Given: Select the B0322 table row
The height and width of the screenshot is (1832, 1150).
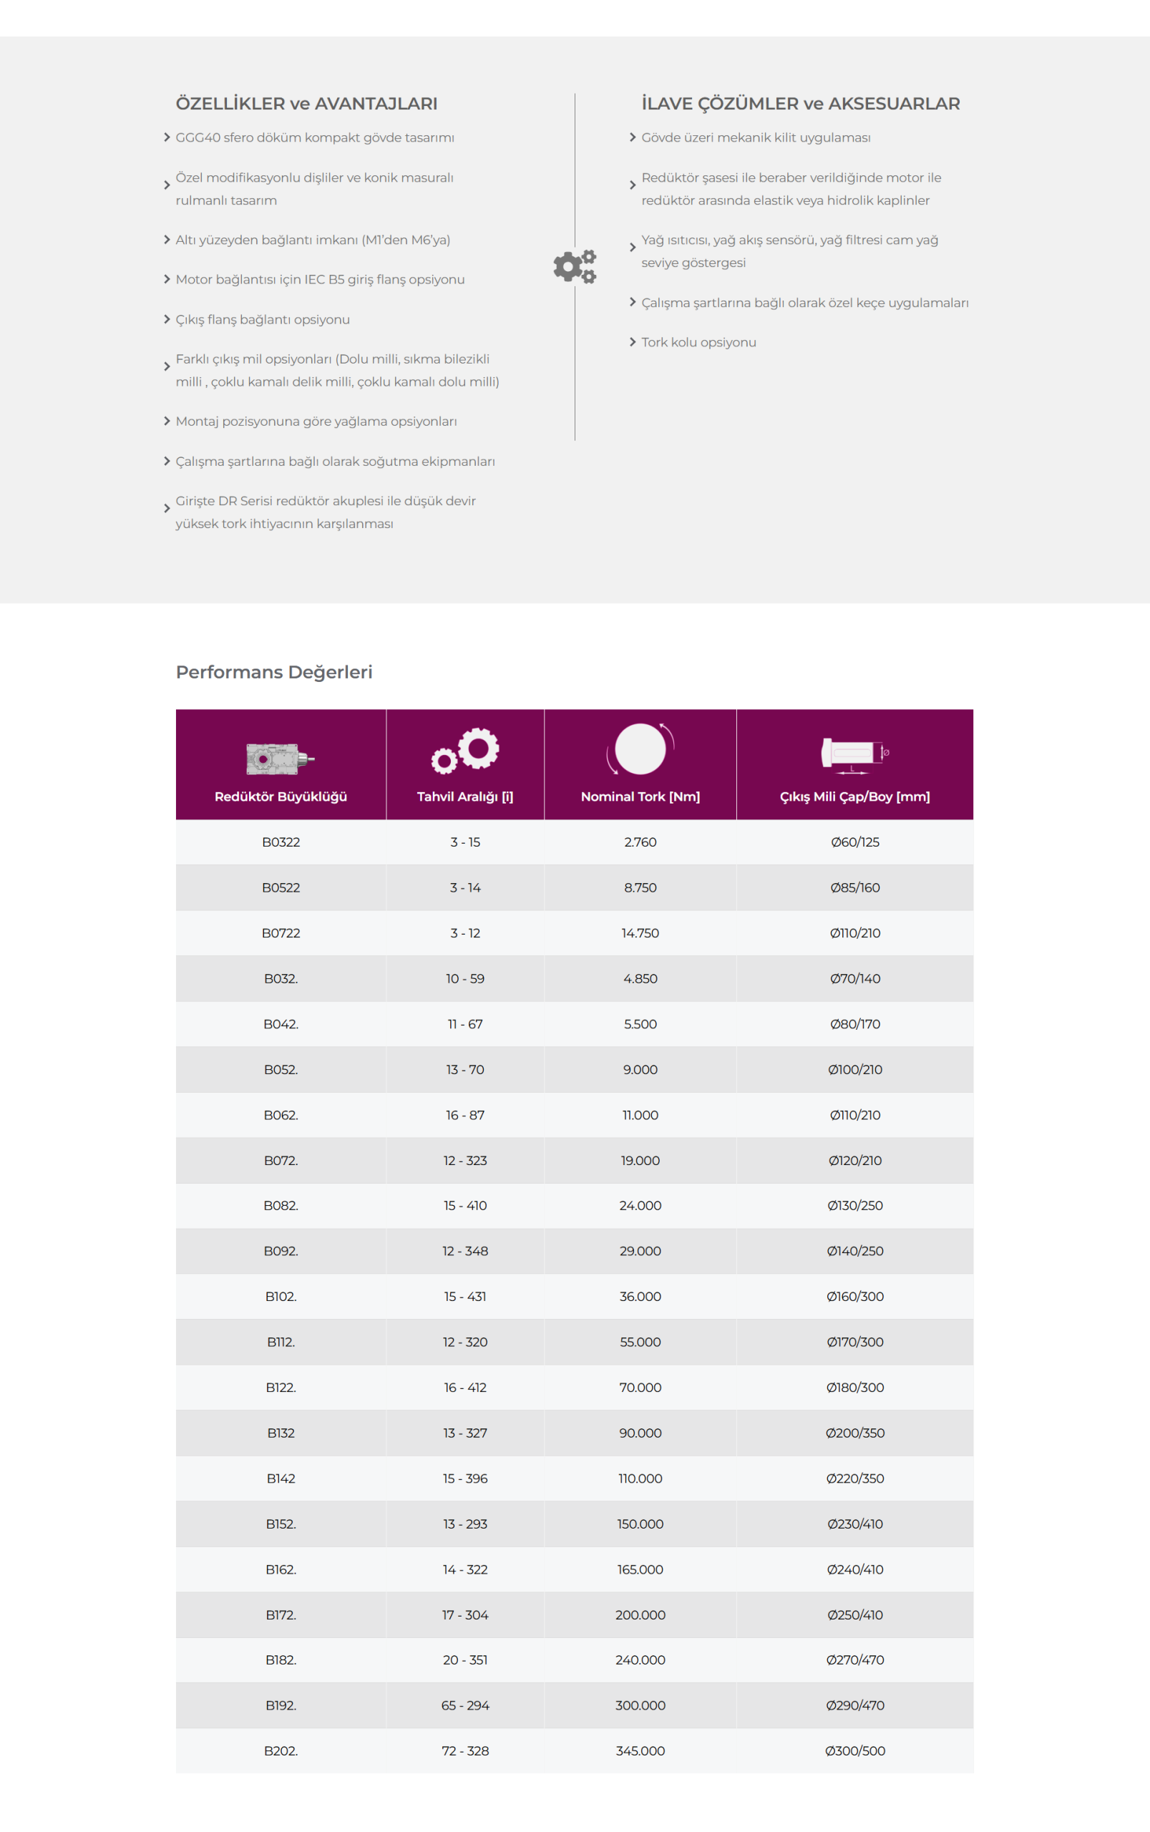Looking at the screenshot, I should [574, 842].
